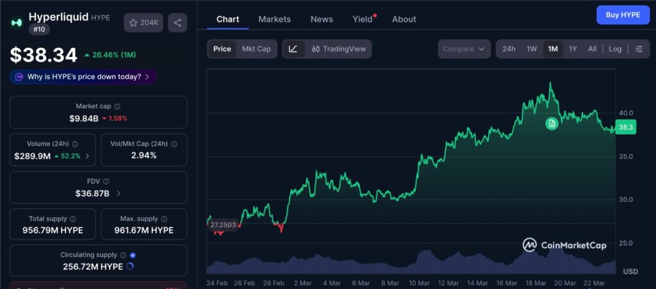Toggle Log scale on chart
656x289 pixels.
pos(615,49)
